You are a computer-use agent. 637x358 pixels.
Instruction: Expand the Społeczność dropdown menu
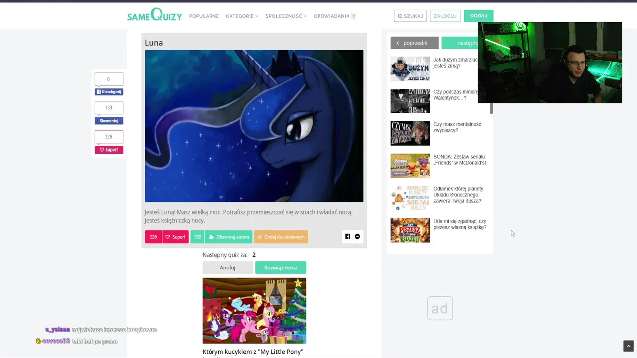[286, 16]
